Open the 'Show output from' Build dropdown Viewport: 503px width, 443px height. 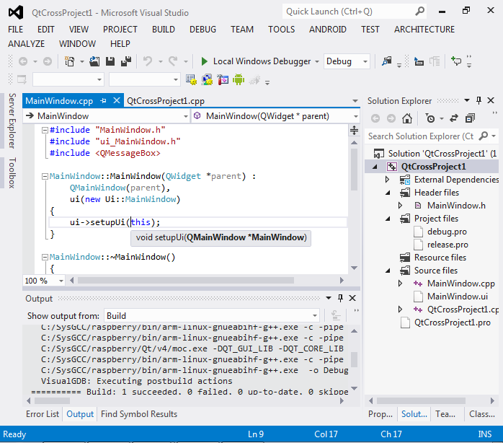click(314, 315)
